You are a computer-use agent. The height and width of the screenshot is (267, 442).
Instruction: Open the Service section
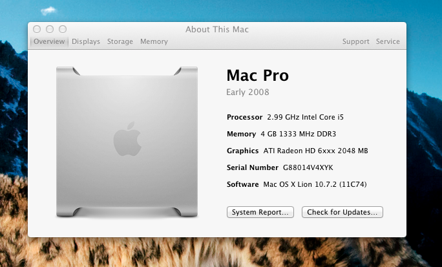point(388,41)
